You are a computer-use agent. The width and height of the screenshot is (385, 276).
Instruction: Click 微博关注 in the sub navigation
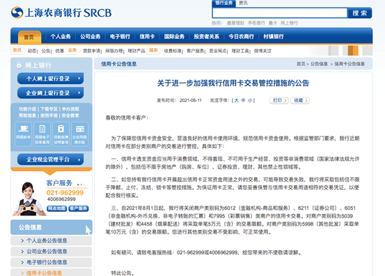pyautogui.click(x=262, y=51)
